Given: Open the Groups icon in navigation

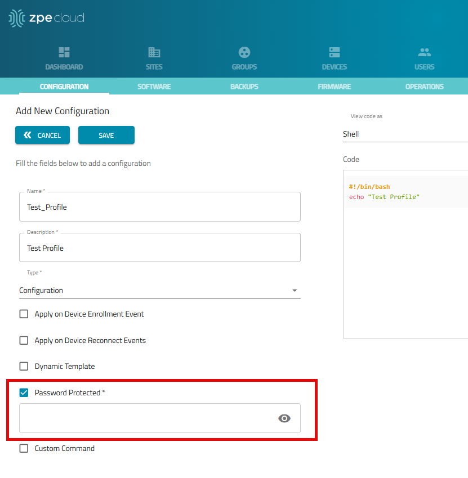Looking at the screenshot, I should (244, 53).
